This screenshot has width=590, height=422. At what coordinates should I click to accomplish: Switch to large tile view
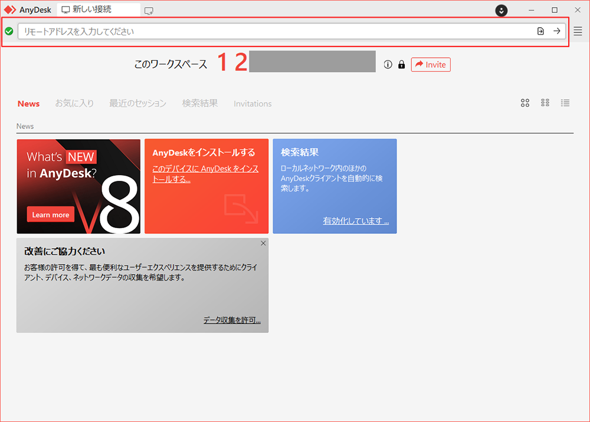pos(525,103)
